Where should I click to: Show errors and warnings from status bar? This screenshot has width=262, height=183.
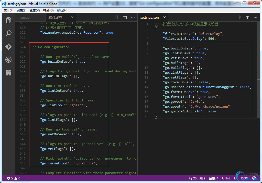pos(14,178)
